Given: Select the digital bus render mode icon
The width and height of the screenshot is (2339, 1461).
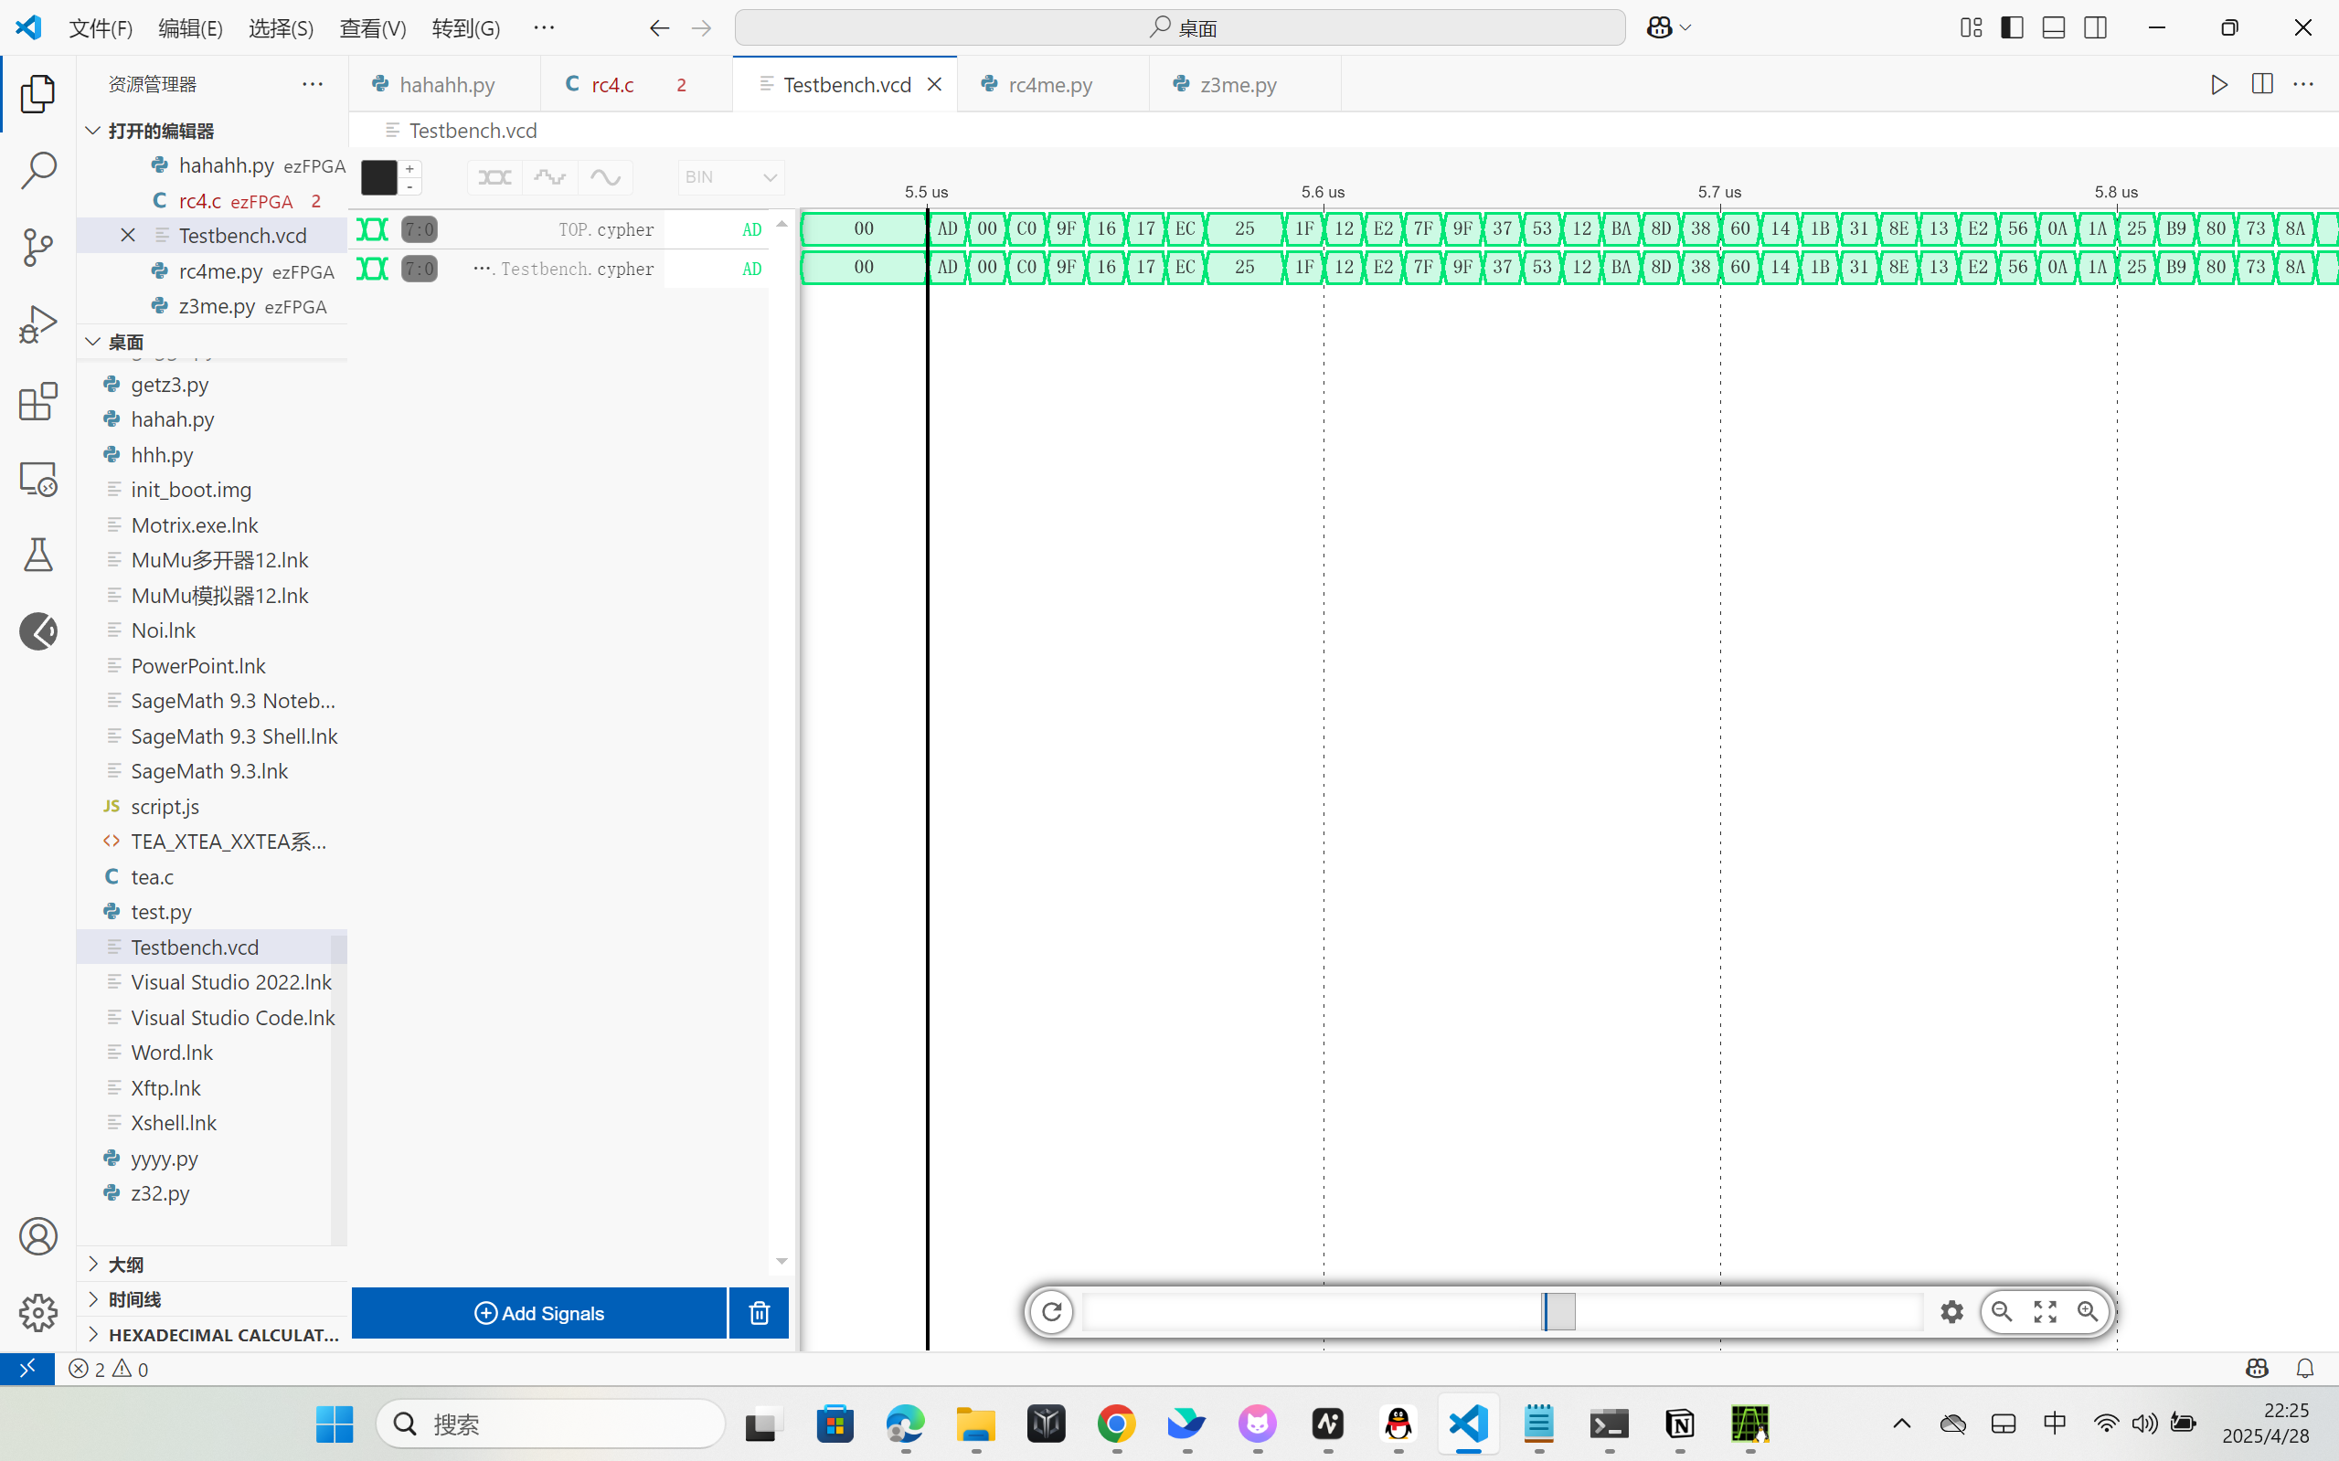Looking at the screenshot, I should [x=494, y=177].
